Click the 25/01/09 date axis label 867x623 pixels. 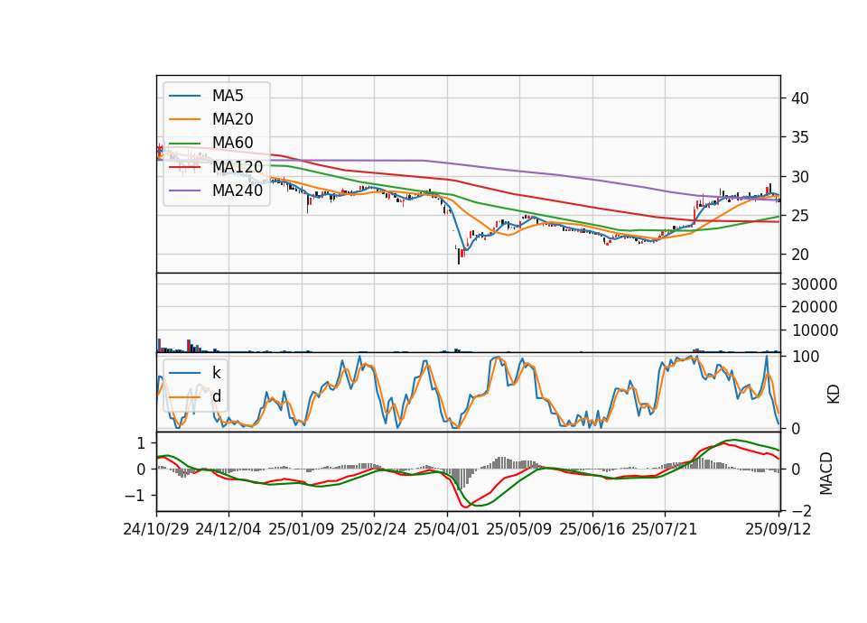(x=302, y=529)
